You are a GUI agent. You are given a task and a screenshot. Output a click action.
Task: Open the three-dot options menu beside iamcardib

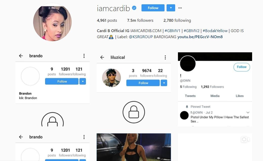tap(180, 8)
